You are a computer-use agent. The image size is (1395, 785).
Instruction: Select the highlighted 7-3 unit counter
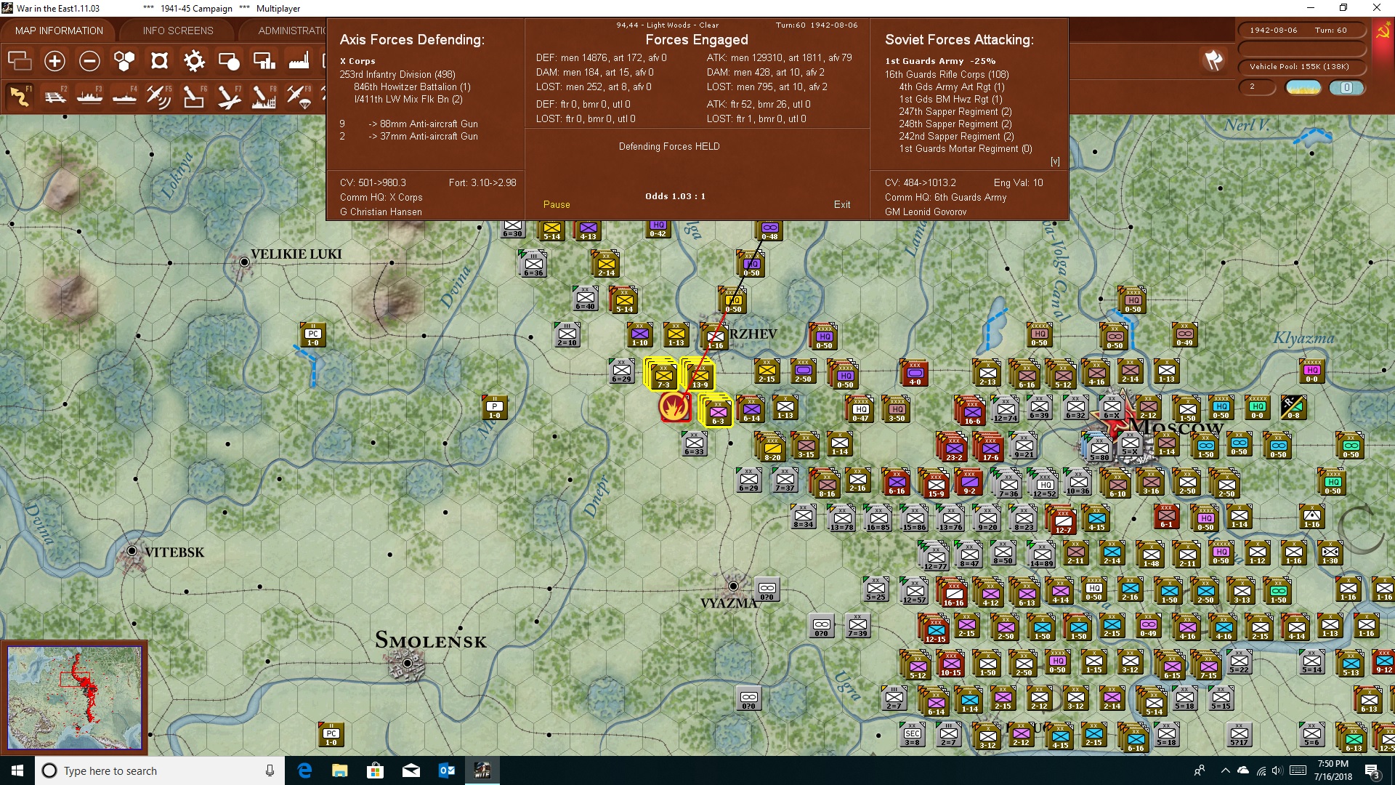[x=663, y=376]
